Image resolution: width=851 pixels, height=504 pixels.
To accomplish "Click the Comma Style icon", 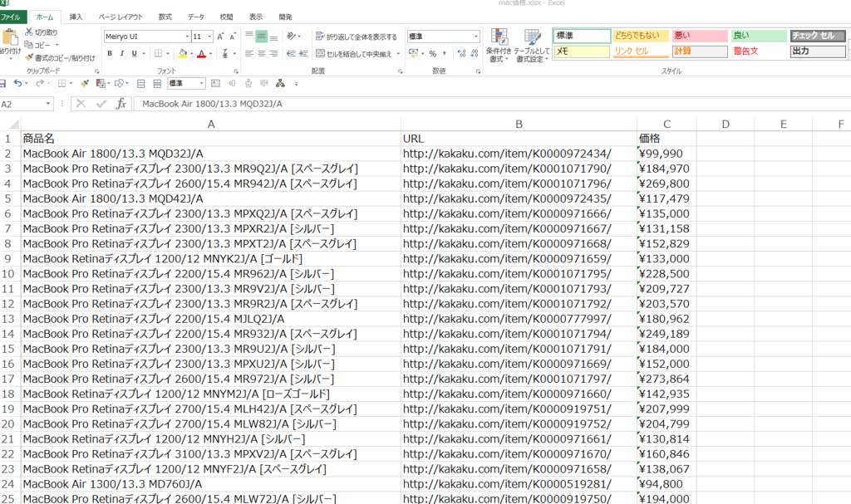I will click(x=445, y=53).
